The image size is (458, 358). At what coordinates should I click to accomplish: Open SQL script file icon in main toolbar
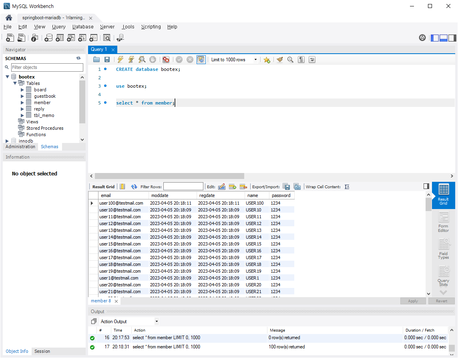coord(21,38)
